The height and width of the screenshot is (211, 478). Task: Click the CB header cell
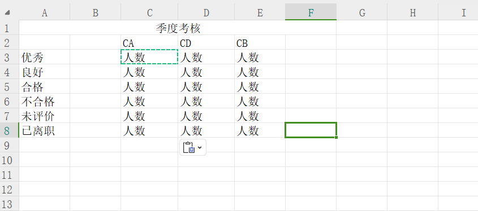(260, 42)
